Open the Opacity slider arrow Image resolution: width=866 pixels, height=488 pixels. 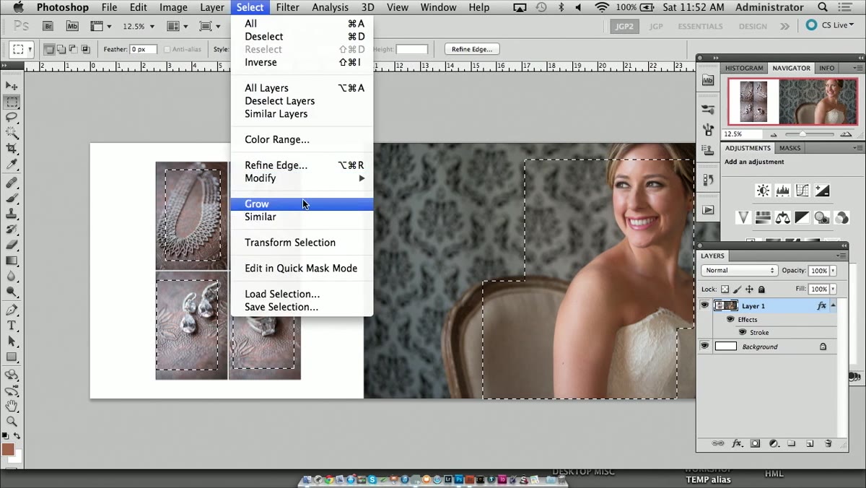click(833, 271)
